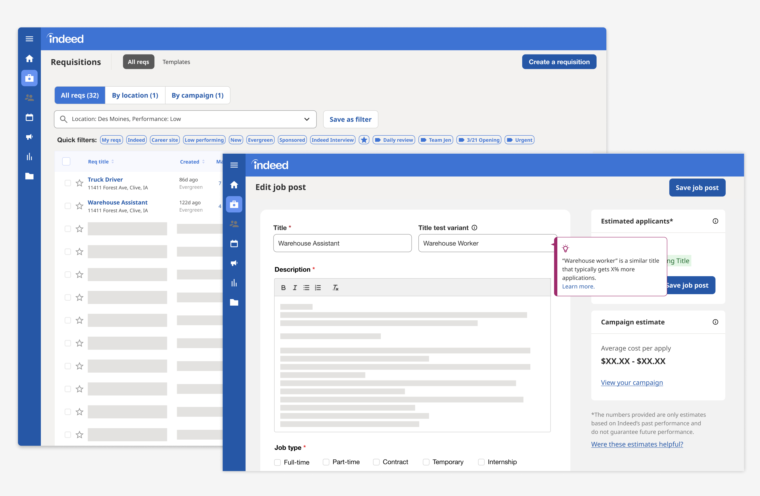
Task: Click the Indeed logo in Requisitions window
Action: 65,39
